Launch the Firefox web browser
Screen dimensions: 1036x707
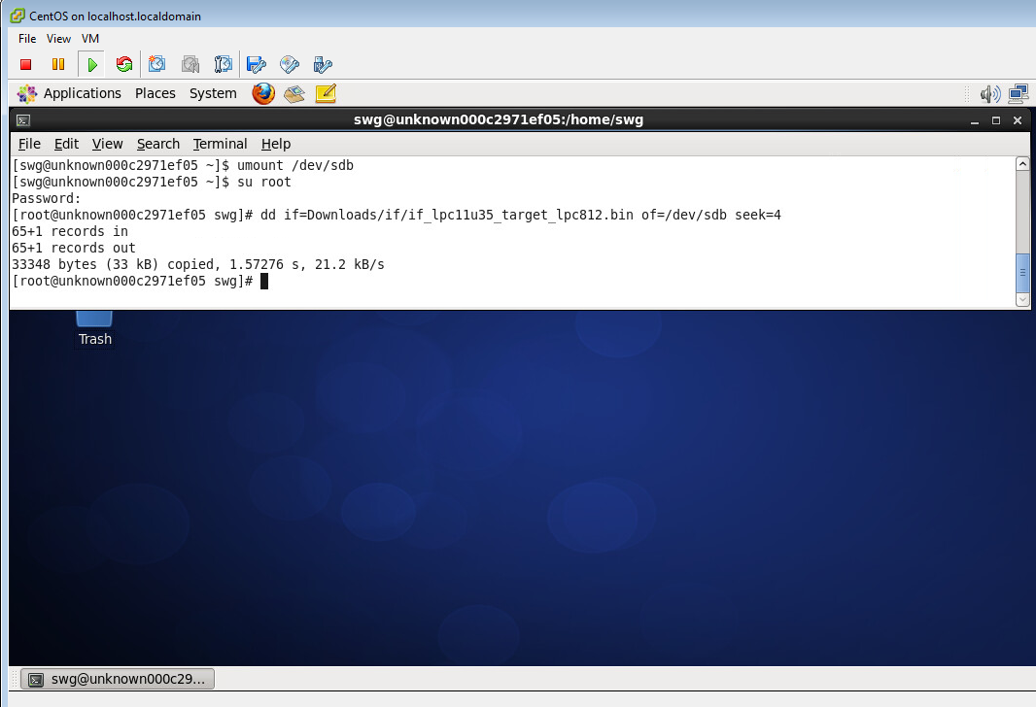tap(263, 93)
